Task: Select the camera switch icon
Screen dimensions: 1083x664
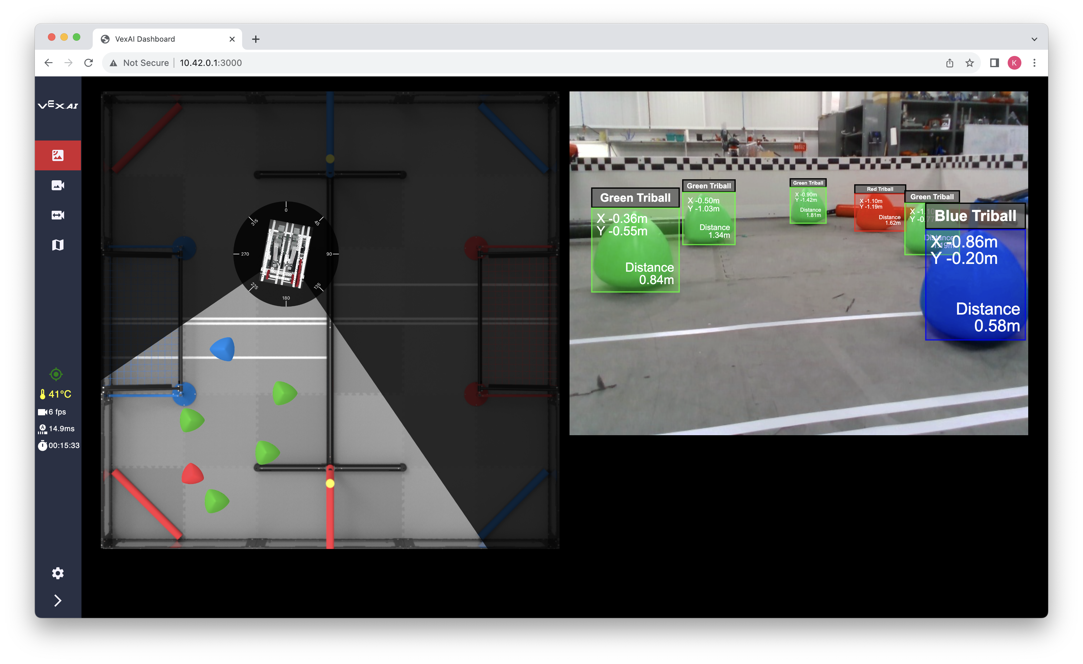Action: tap(58, 214)
